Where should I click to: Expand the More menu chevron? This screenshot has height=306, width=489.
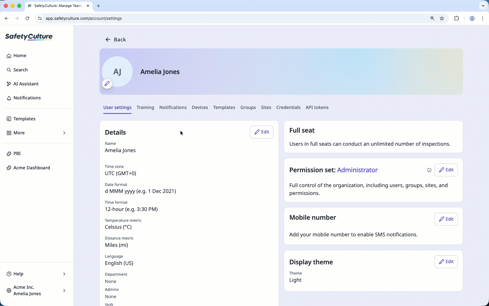click(64, 133)
